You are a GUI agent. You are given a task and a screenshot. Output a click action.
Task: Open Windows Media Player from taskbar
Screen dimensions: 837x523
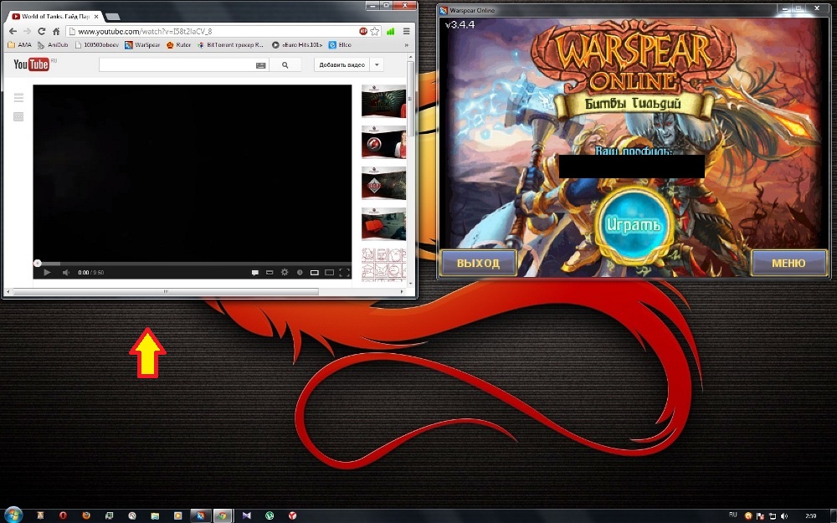(x=177, y=515)
